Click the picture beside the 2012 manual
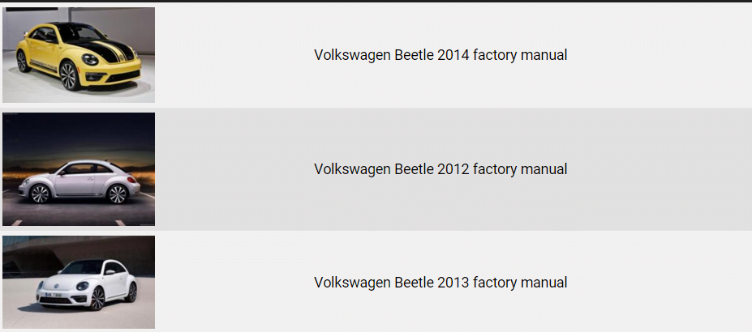Image resolution: width=752 pixels, height=332 pixels. click(78, 169)
